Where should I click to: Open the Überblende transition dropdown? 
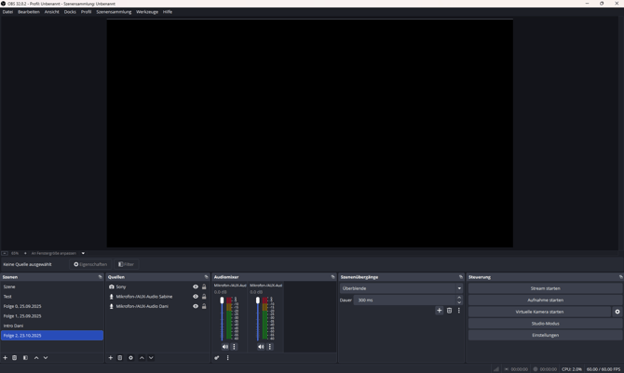[400, 288]
